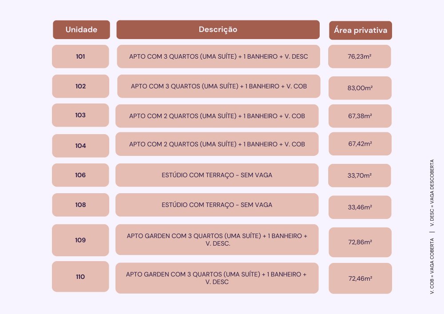This screenshot has width=444, height=314.
Task: Choose unit 103 in the Unidade column
Action: click(80, 115)
